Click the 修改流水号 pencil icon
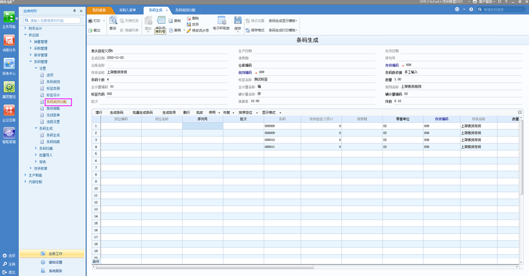Image resolution: width=529 pixels, height=276 pixels. click(x=189, y=30)
